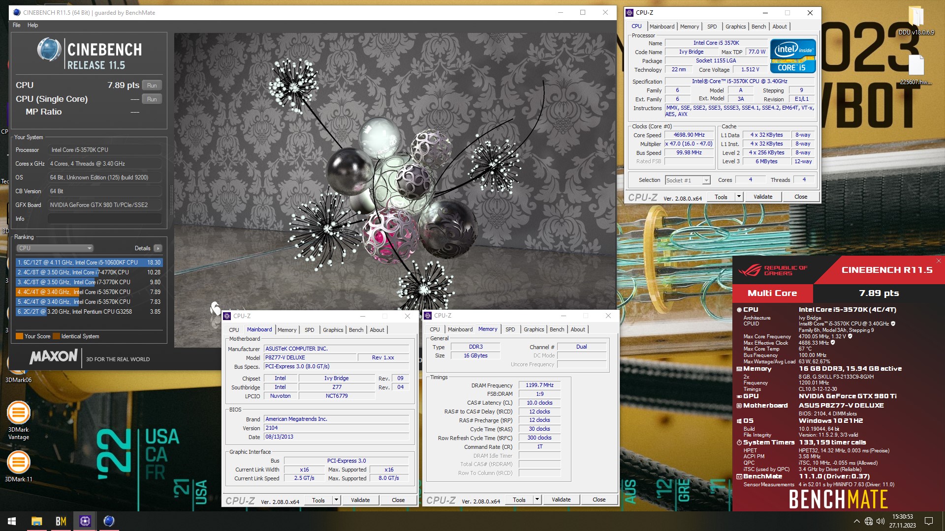Click Close button in top CPU-Z window
Image resolution: width=945 pixels, height=531 pixels.
[x=801, y=197]
